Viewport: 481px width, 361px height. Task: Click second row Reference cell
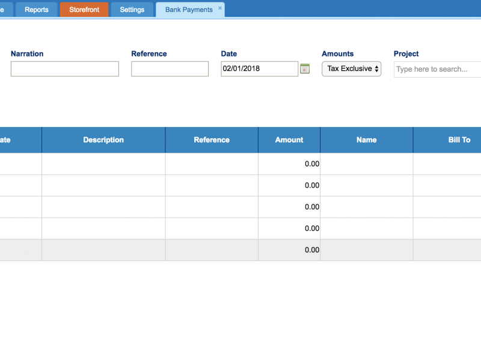click(212, 185)
